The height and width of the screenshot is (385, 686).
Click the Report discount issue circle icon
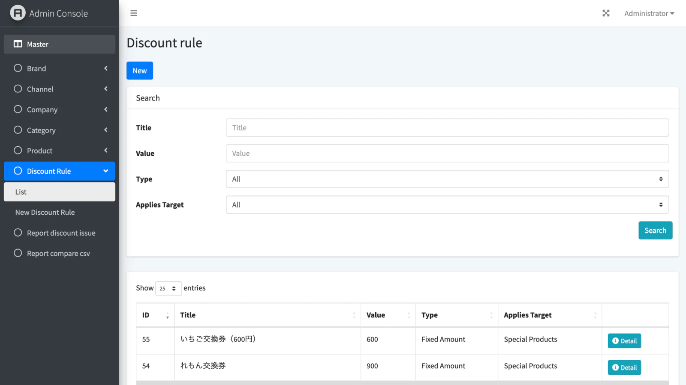click(18, 232)
